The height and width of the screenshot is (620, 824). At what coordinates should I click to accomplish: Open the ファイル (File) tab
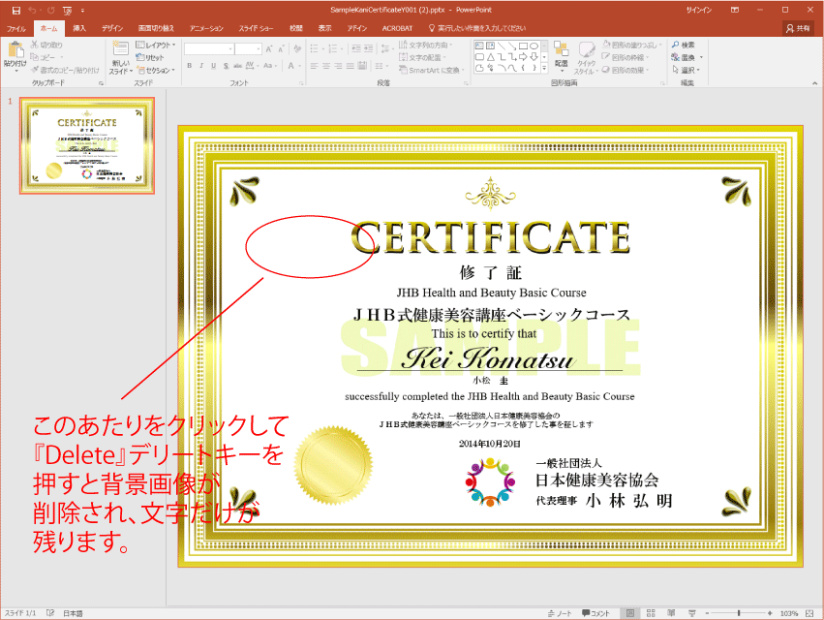coord(15,28)
